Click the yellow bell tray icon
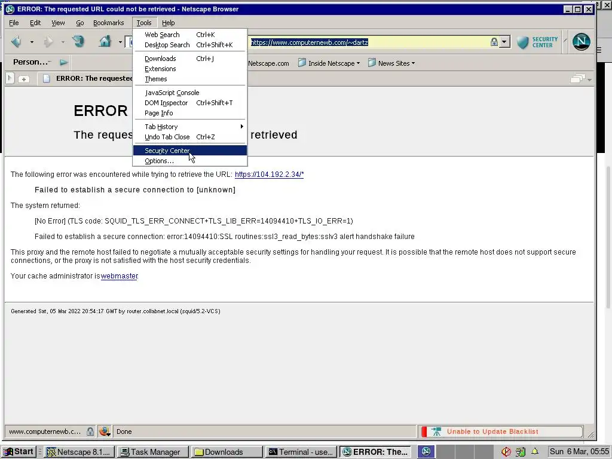This screenshot has width=612, height=459. [x=535, y=452]
